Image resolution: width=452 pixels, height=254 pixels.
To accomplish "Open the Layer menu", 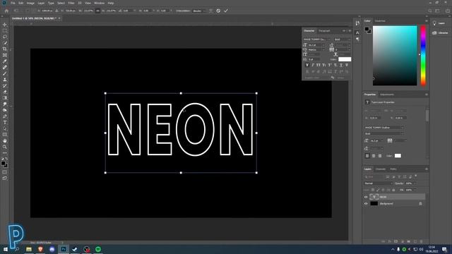I will coord(41,3).
